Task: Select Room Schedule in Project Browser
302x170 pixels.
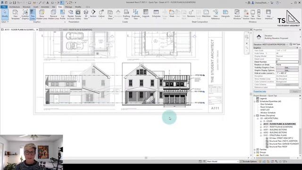Action: 267,107
